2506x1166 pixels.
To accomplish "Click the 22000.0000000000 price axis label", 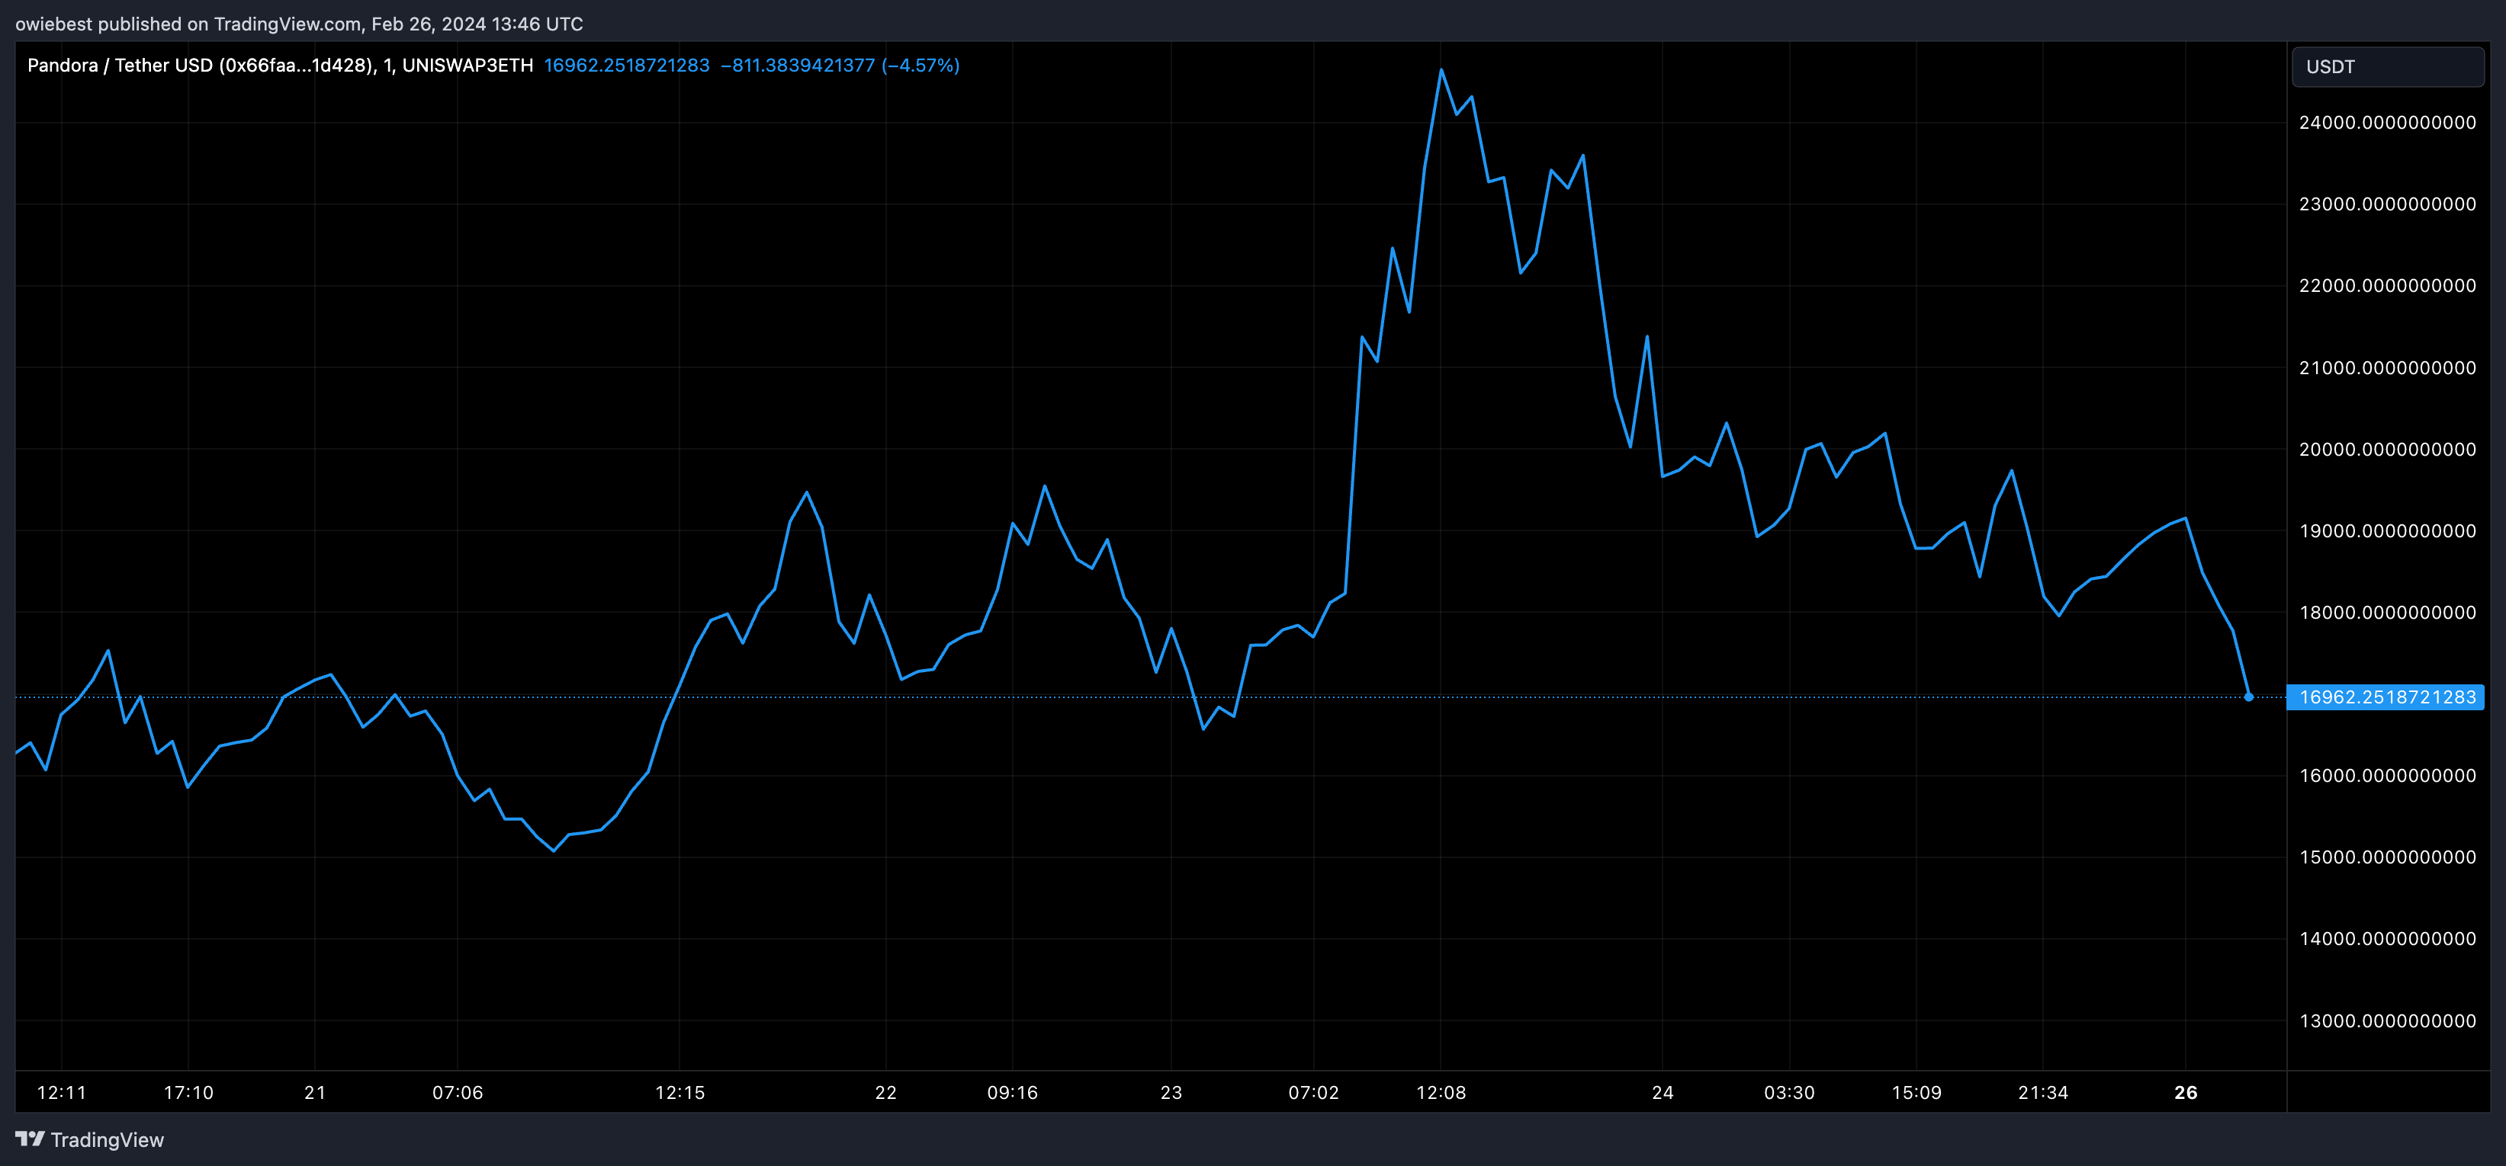I will coord(2387,286).
